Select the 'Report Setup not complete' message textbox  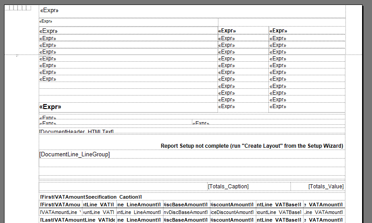(x=252, y=146)
